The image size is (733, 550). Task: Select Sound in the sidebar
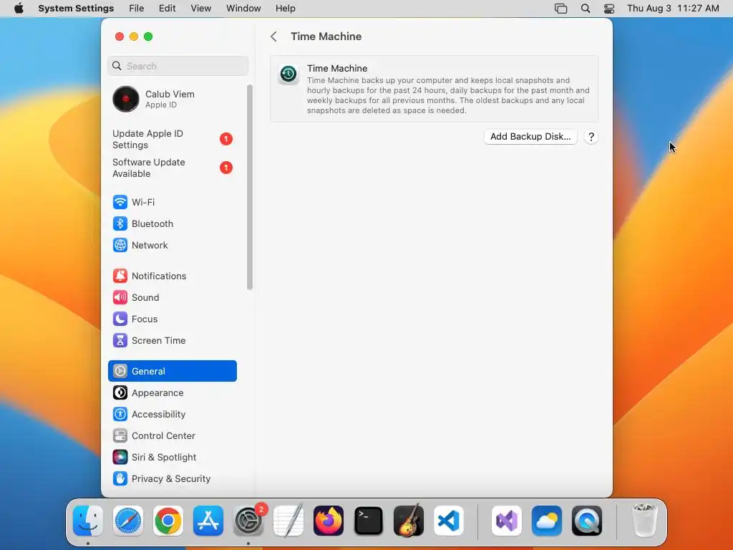tap(172, 297)
